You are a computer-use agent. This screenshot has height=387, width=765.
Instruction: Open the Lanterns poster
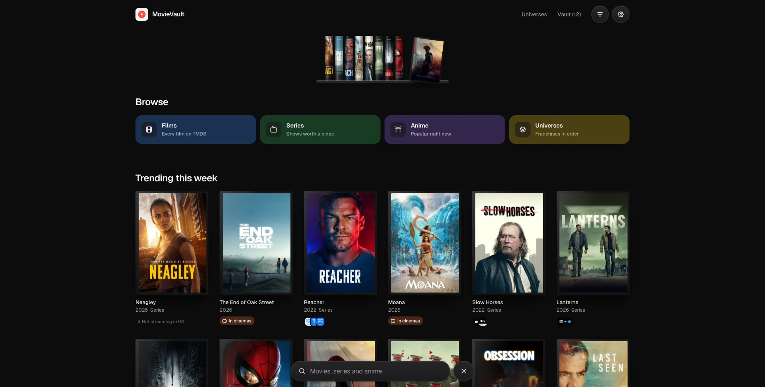tap(593, 243)
